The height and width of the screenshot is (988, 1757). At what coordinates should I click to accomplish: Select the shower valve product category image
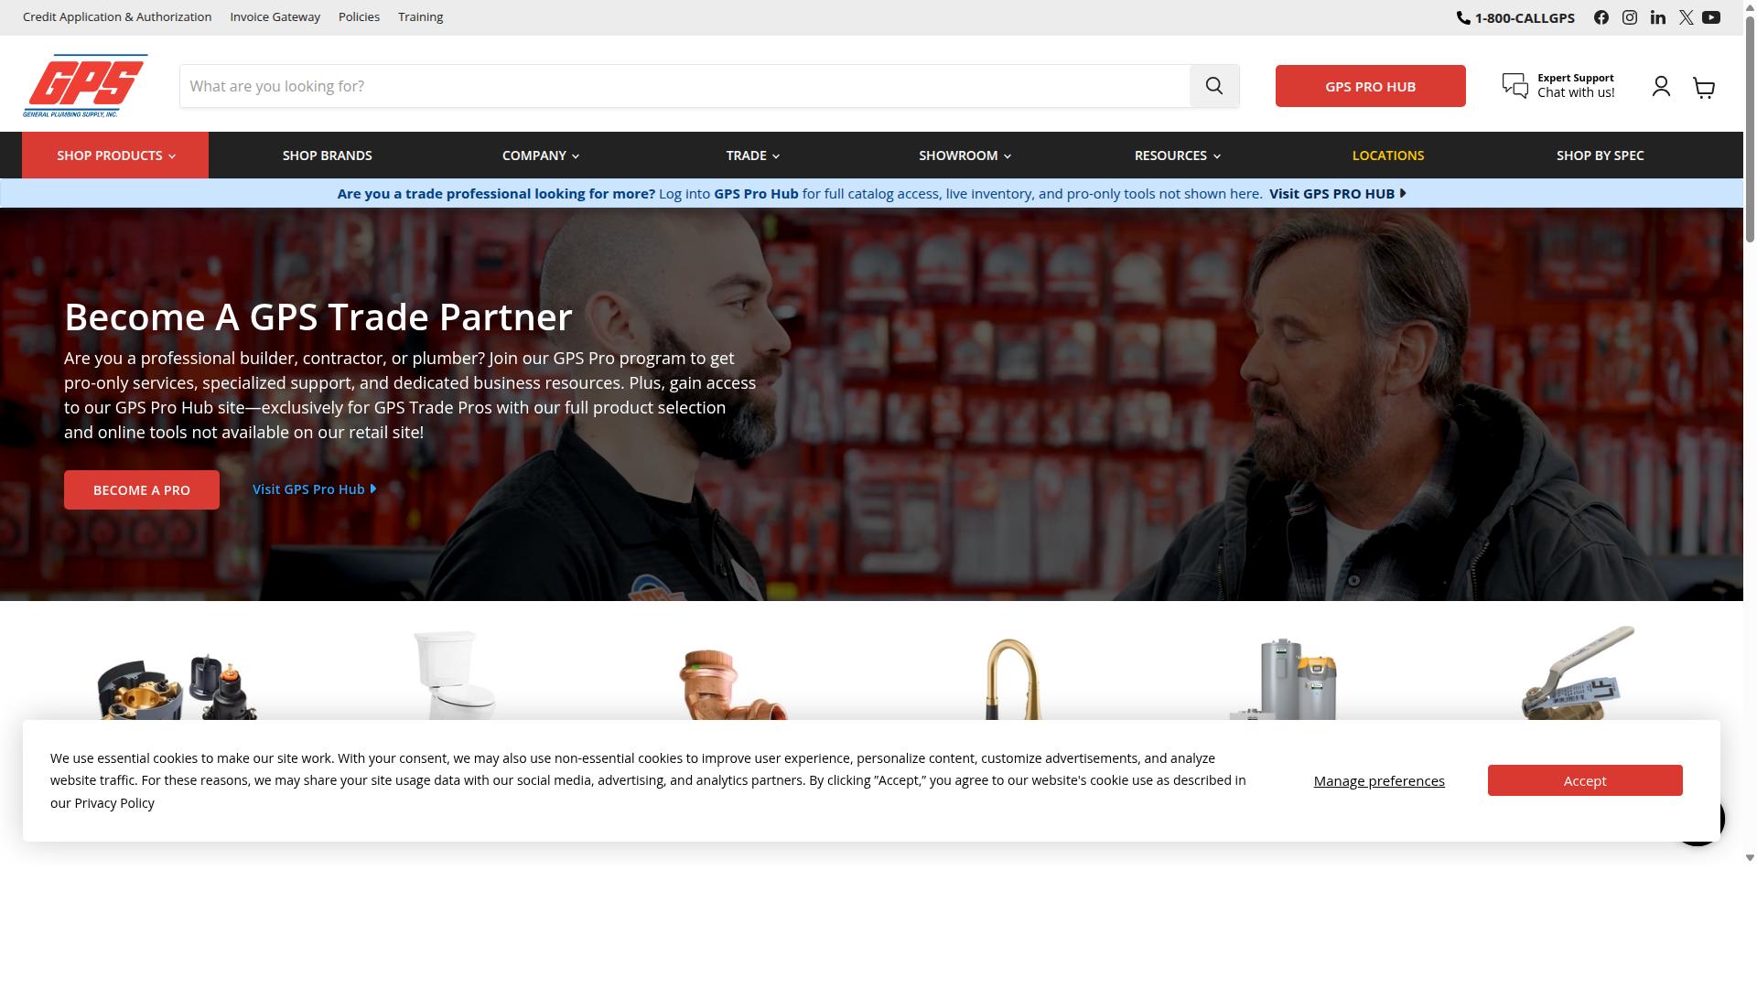click(x=177, y=688)
